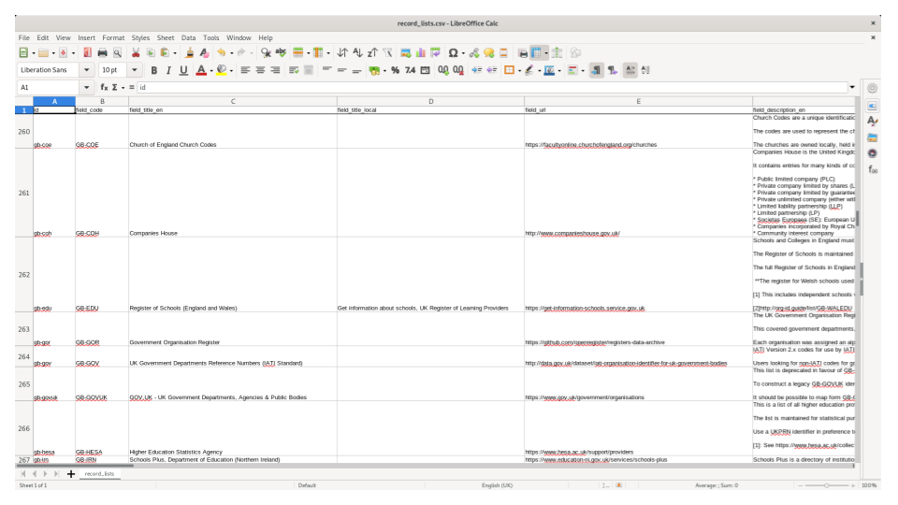Open undo history dropdown arrow
Image resolution: width=898 pixels, height=505 pixels.
[x=231, y=53]
